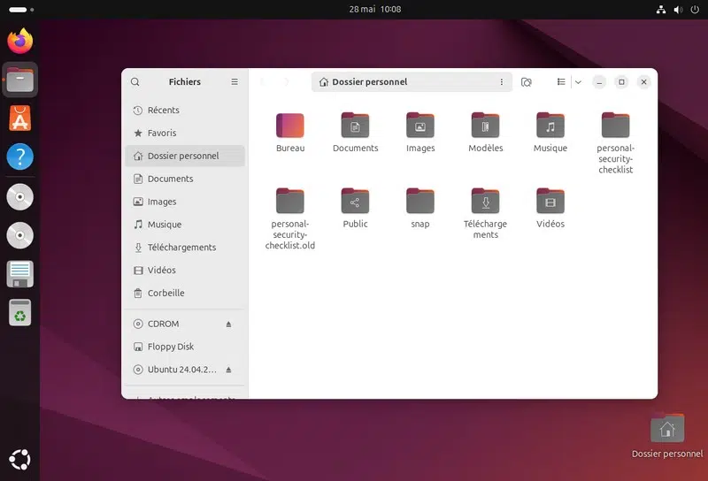Open Favoris in the sidebar

(x=162, y=134)
